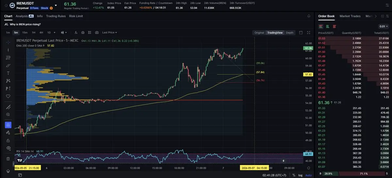The image size is (392, 178).
Task: Click the 61.33 bid price row
Action: pos(353,108)
